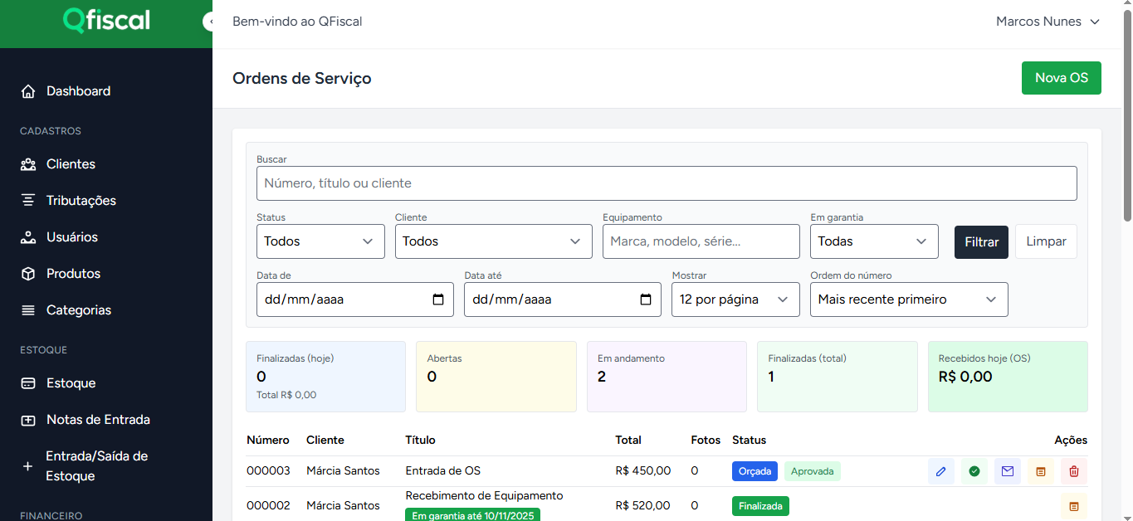
Task: Go to Clientes in the sidebar
Action: (x=71, y=164)
